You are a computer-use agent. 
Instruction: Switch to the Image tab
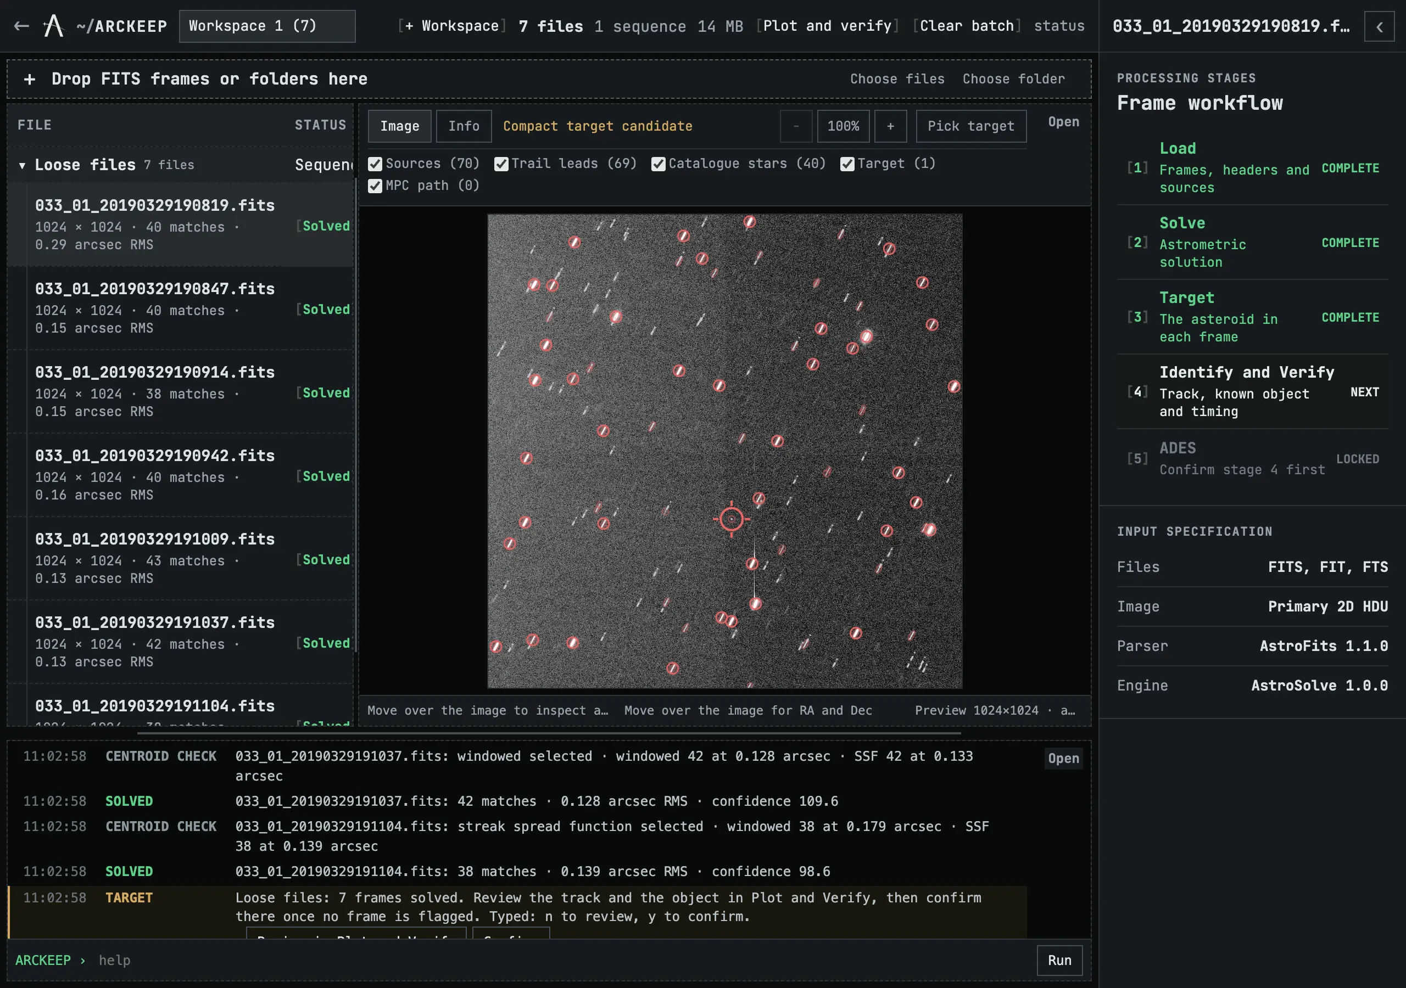click(x=399, y=126)
